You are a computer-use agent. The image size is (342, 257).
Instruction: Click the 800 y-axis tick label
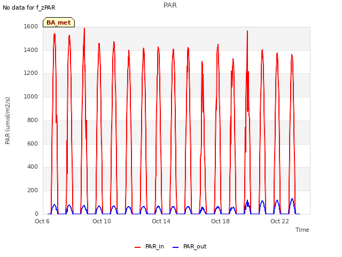point(33,120)
